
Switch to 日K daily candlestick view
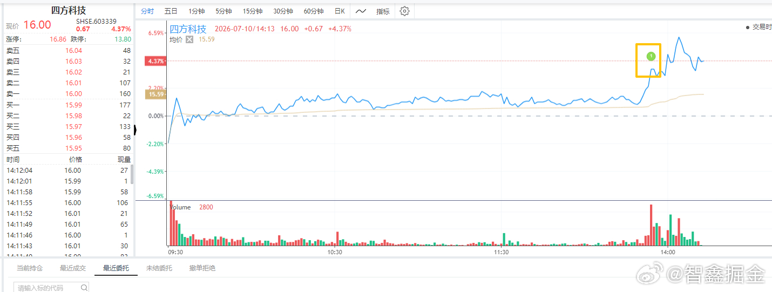[340, 11]
